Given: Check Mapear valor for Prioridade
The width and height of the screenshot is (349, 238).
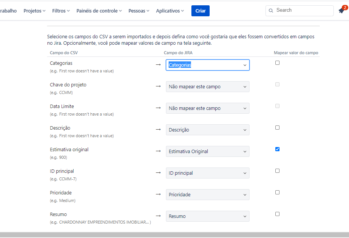Looking at the screenshot, I should tap(277, 192).
